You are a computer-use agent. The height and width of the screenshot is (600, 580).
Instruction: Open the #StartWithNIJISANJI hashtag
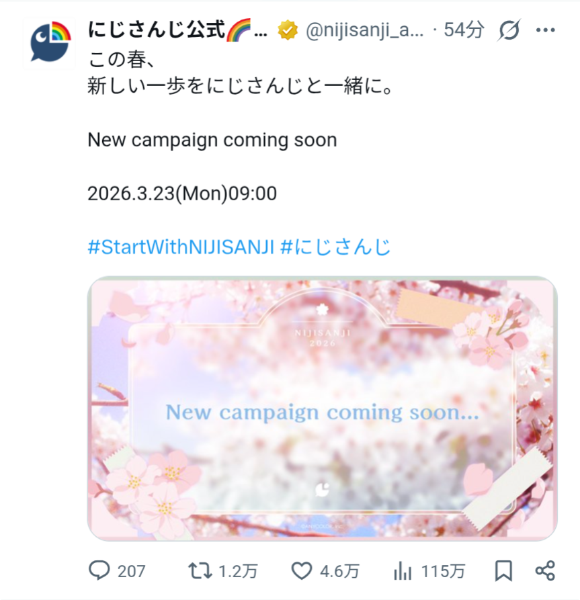tap(181, 247)
